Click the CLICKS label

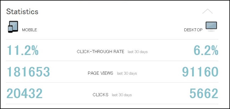tap(101, 95)
